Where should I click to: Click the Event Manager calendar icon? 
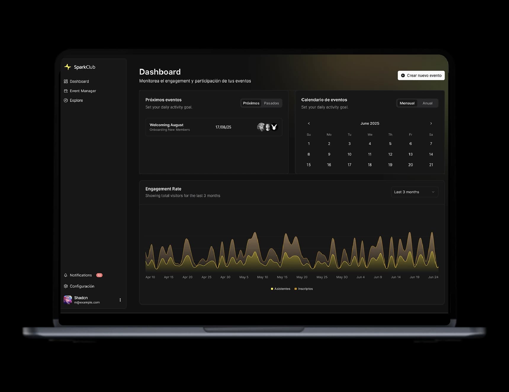[66, 91]
